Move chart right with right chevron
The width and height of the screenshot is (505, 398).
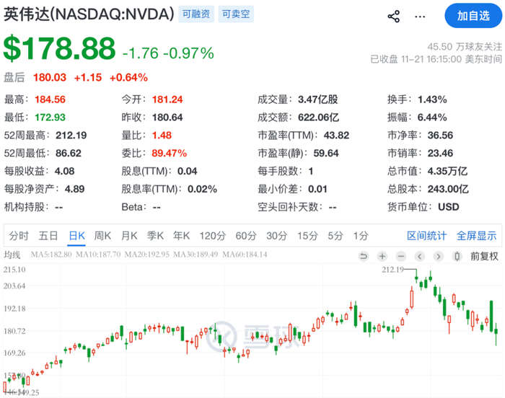coord(439,256)
